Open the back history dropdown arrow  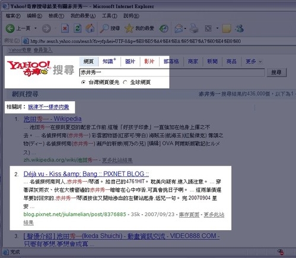click(36, 28)
